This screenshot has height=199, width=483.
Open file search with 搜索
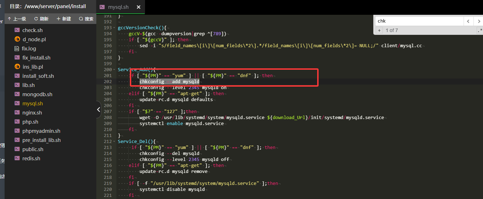(x=86, y=19)
